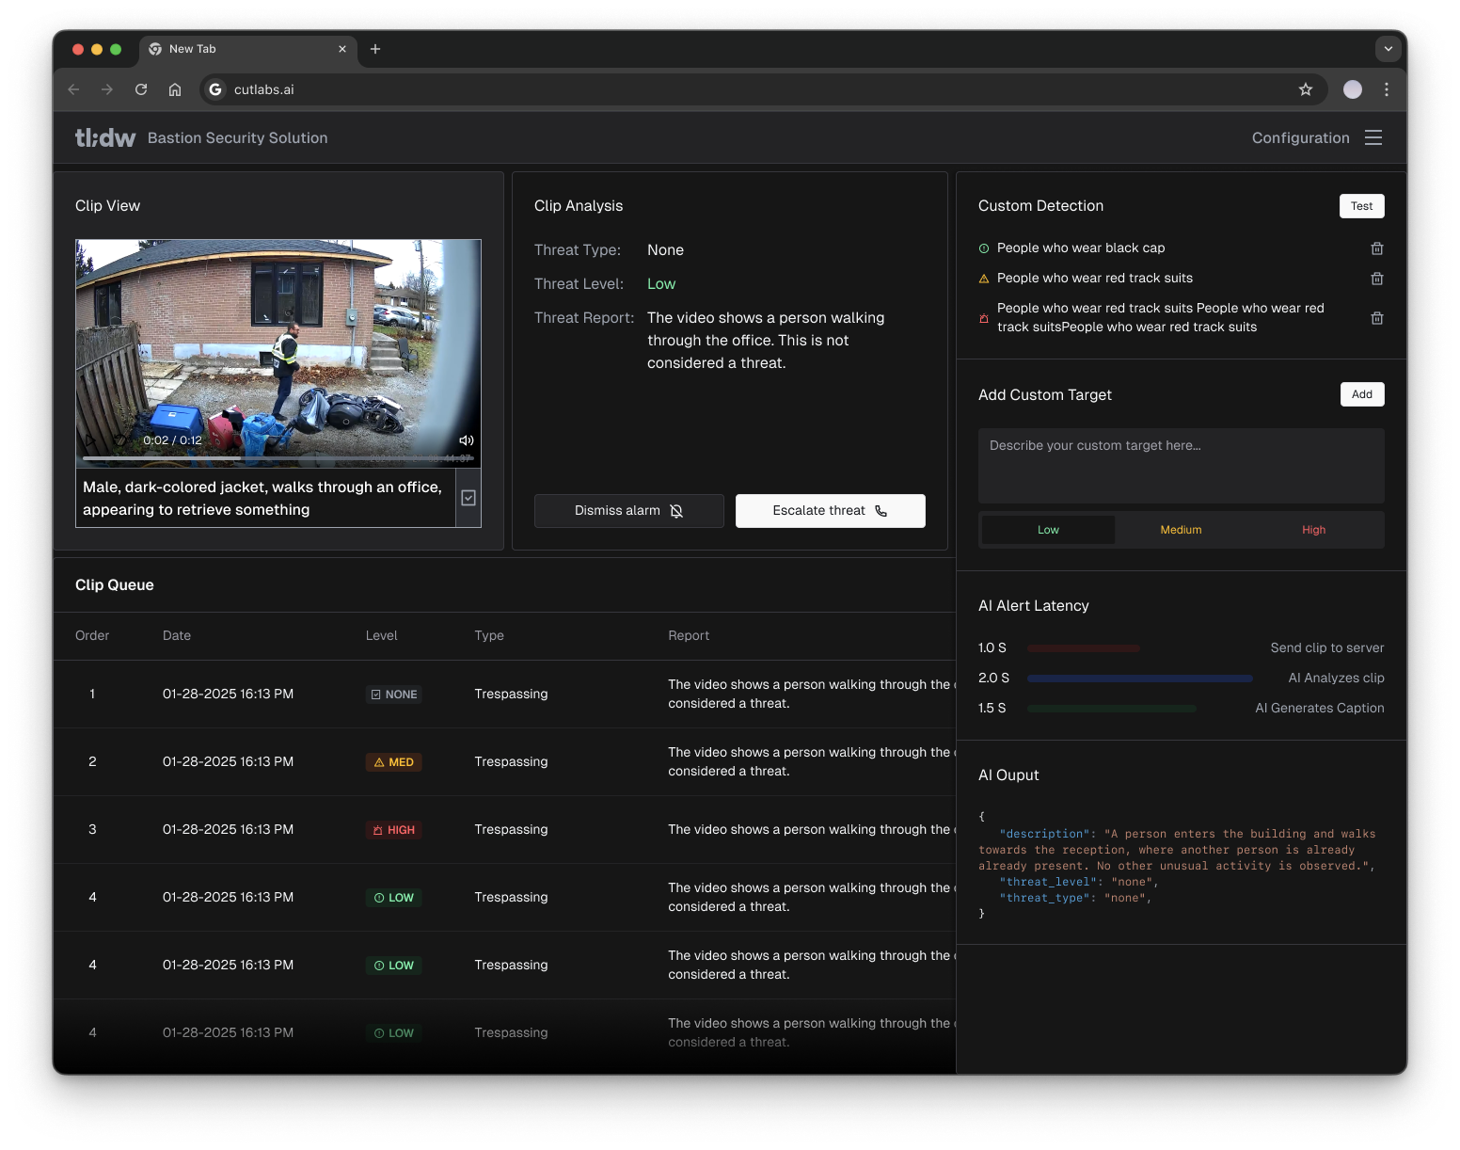Expand the browser tab search dropdown
Image resolution: width=1460 pixels, height=1150 pixels.
tap(1388, 49)
